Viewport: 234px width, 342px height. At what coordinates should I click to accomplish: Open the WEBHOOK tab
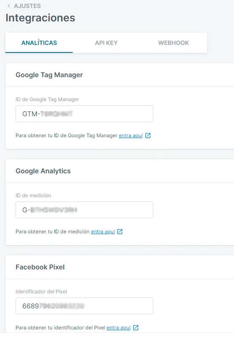point(174,43)
